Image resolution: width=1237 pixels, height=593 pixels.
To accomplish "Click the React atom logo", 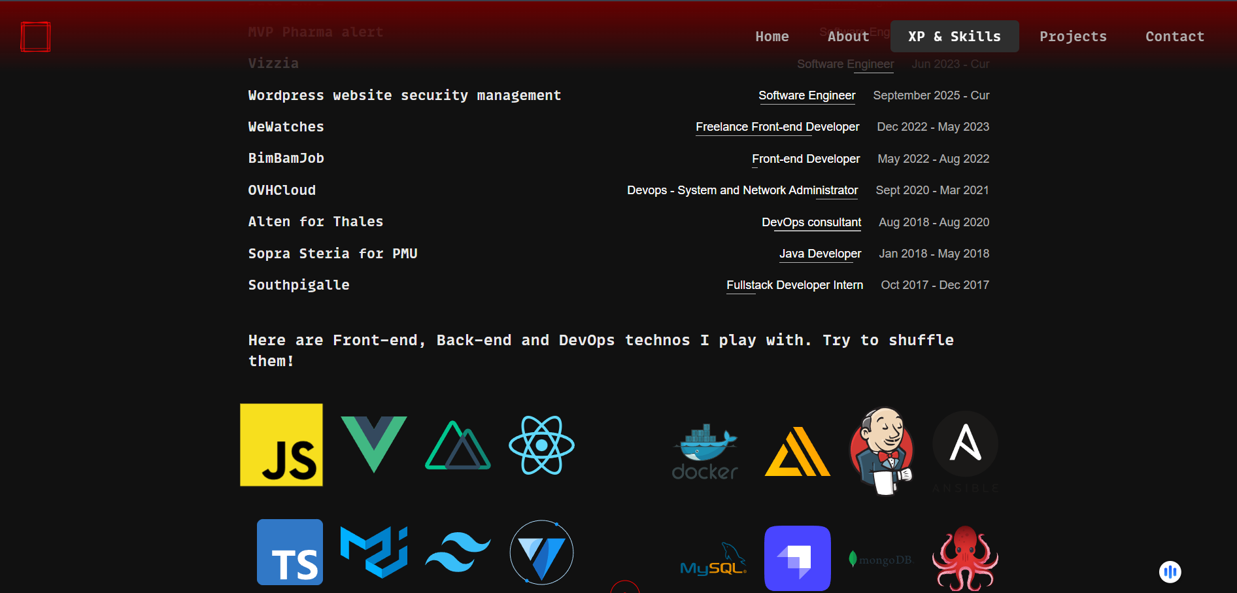I will point(541,445).
